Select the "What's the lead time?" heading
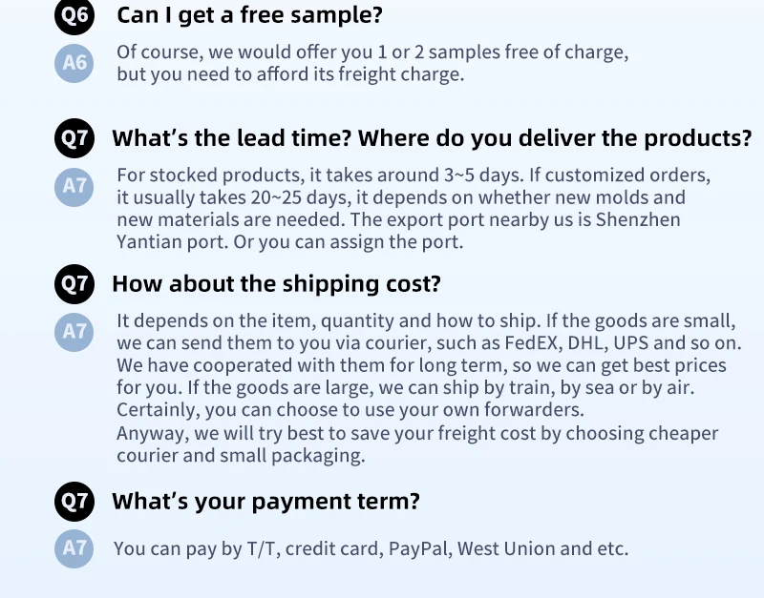Screen dimensions: 764x598 [432, 138]
